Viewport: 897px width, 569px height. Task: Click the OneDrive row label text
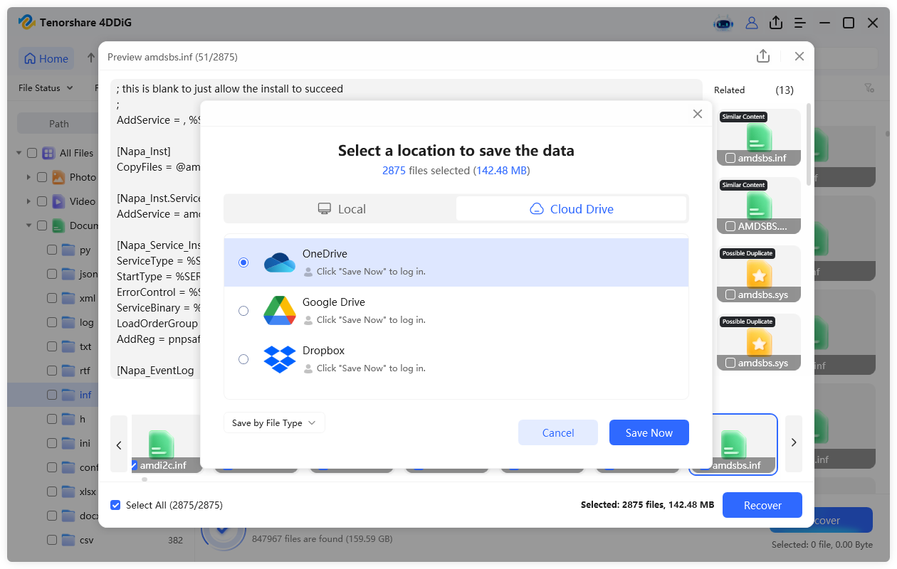coord(325,254)
